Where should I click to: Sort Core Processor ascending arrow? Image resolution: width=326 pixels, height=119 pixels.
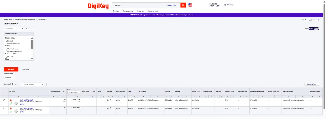point(143,97)
